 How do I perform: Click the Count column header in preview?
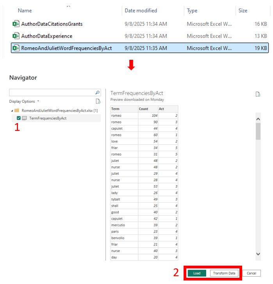148,109
